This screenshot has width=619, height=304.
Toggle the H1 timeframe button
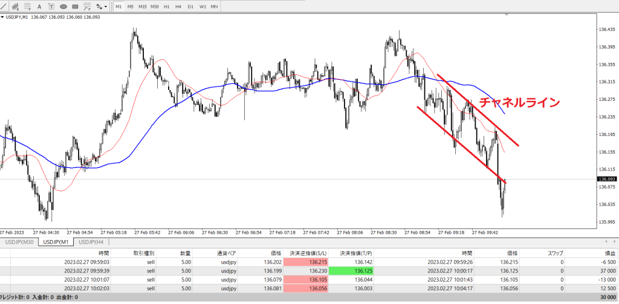(167, 7)
